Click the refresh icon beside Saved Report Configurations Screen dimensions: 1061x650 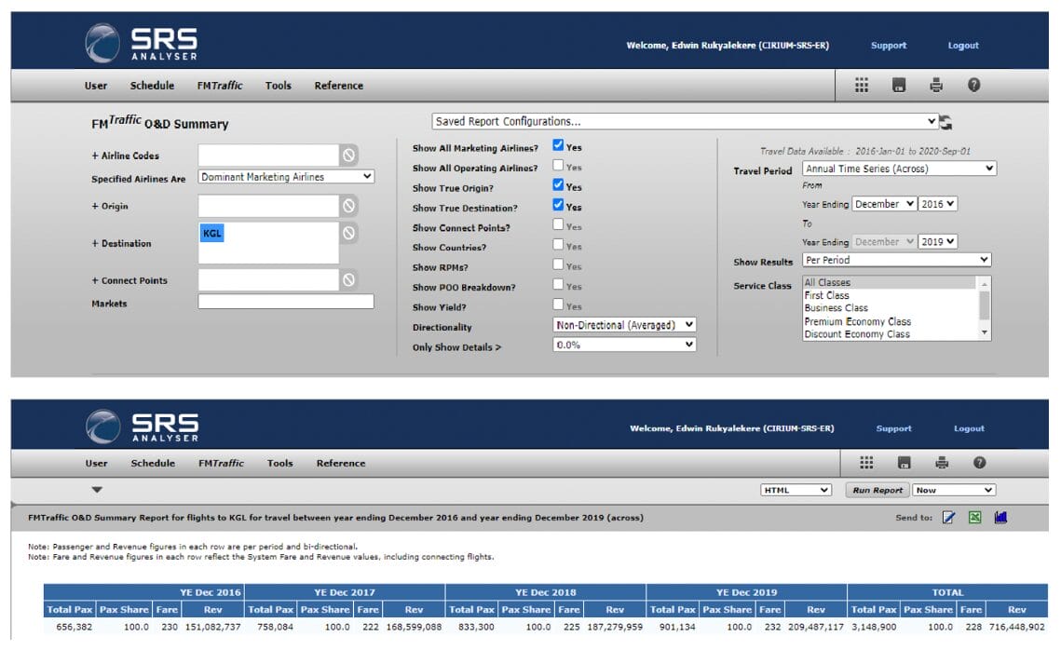[946, 122]
